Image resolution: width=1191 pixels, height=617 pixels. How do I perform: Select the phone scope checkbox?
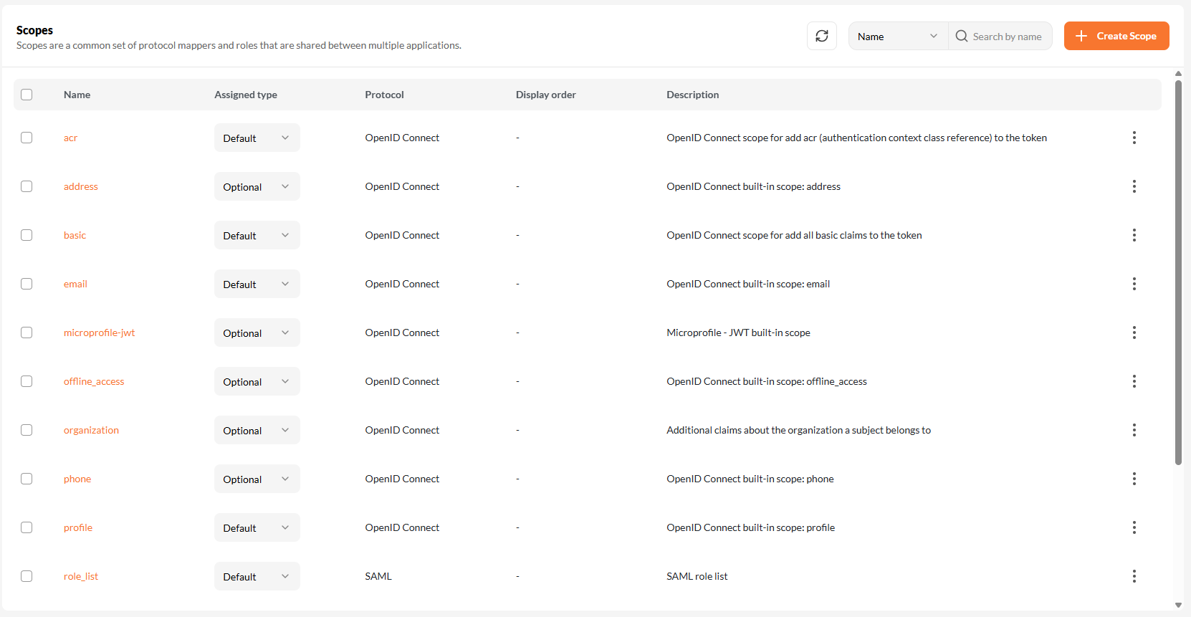[27, 479]
